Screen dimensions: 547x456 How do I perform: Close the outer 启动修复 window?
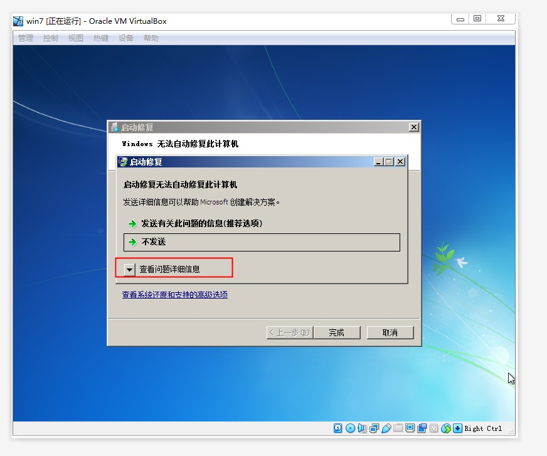tap(414, 127)
